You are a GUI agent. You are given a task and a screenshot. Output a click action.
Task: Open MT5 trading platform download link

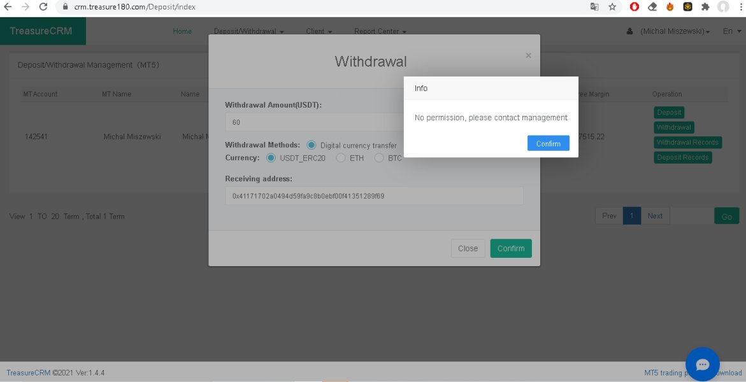pos(692,372)
